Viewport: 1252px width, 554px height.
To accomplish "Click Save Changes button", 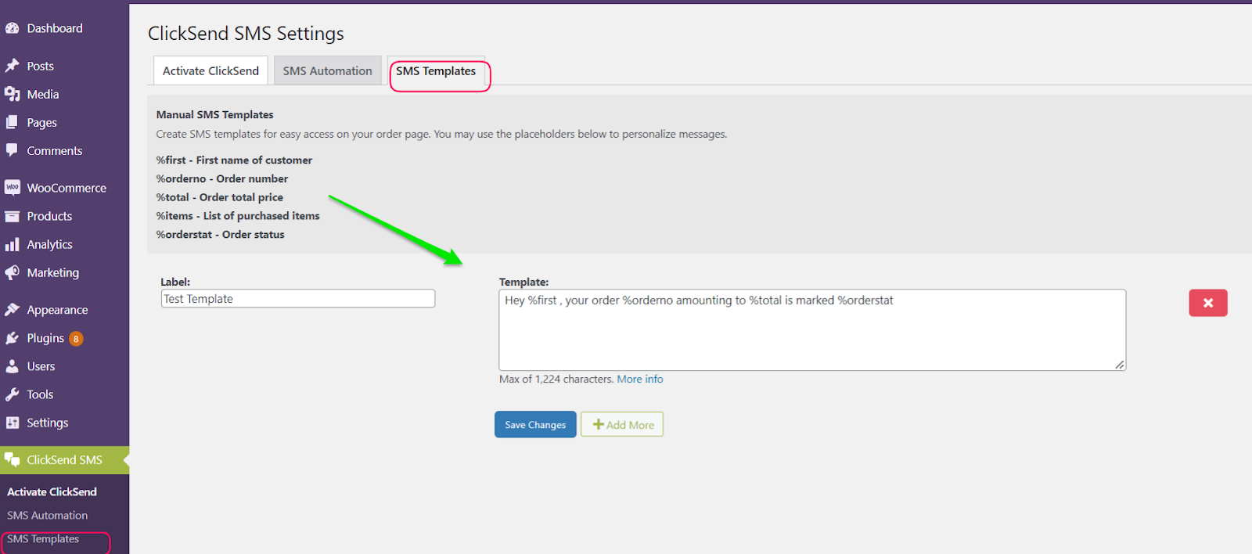I will tap(535, 424).
